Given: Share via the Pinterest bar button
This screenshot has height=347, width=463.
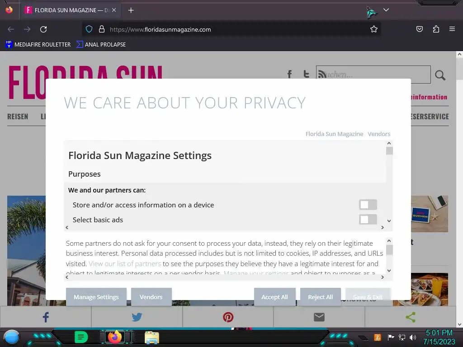Looking at the screenshot, I should (228, 317).
